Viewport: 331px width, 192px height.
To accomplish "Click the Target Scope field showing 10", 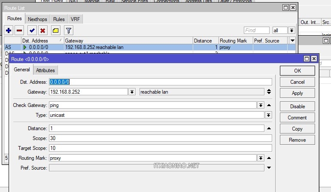I will [161, 148].
